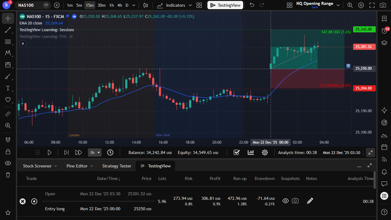Activate the zoom in tool
391x220 pixels.
coord(8,125)
